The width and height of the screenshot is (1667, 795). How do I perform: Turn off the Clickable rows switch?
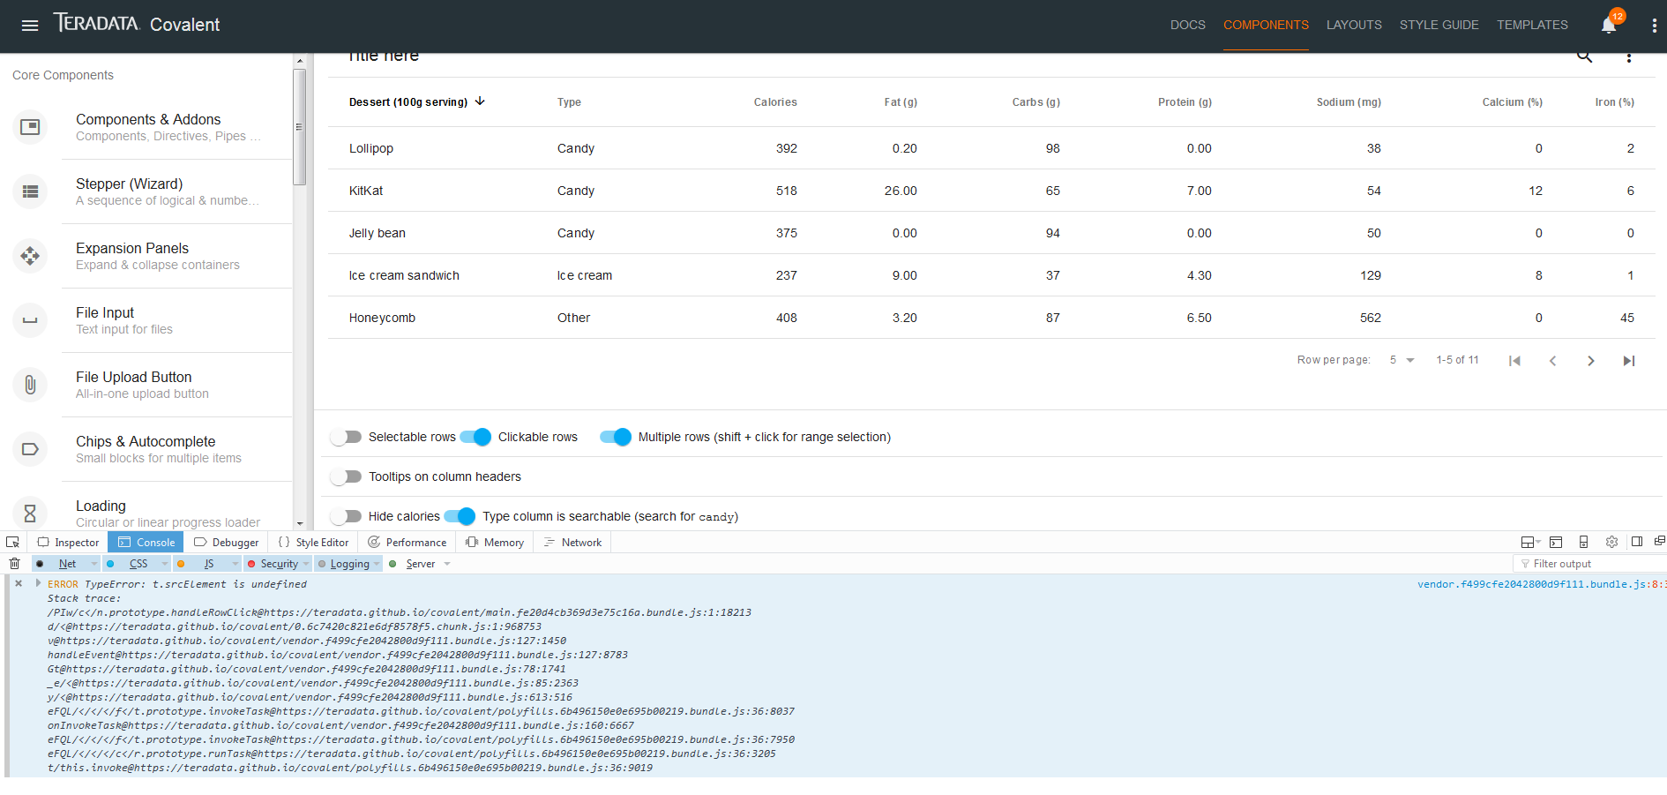pyautogui.click(x=476, y=437)
